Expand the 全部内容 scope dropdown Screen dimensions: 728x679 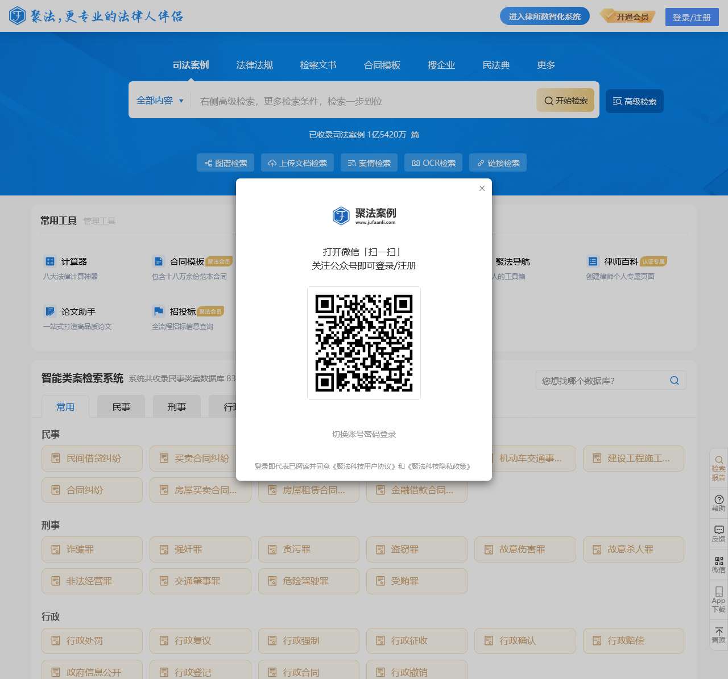pos(160,101)
